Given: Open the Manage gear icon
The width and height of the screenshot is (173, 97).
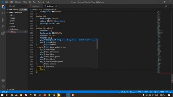Looking at the screenshot, I should click(3, 87).
